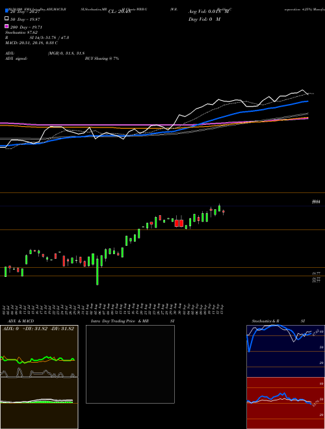325x429 pixels.
Task: Click the RSI 14/5 value line
Action: tap(37, 38)
